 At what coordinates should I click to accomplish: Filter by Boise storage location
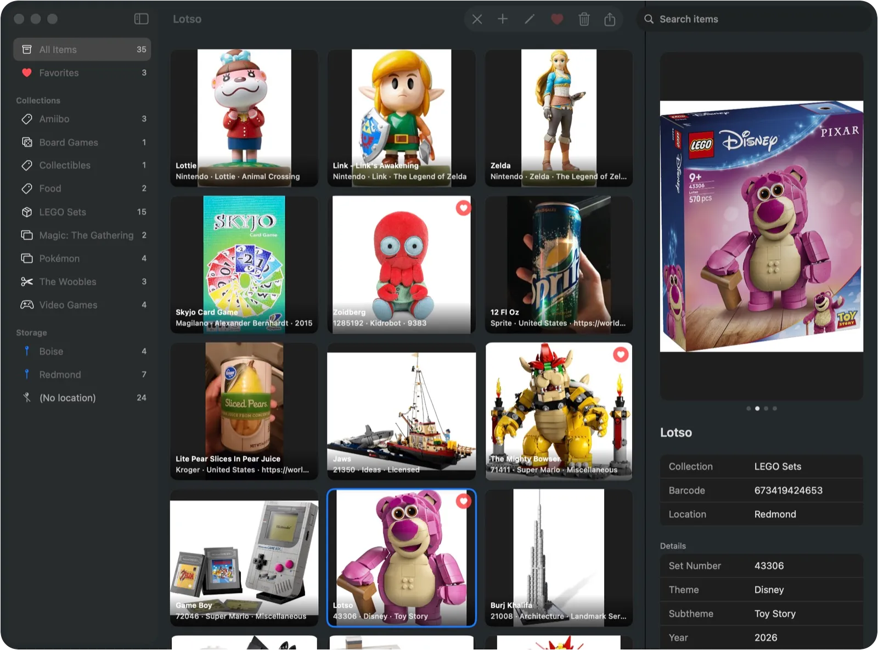82,352
